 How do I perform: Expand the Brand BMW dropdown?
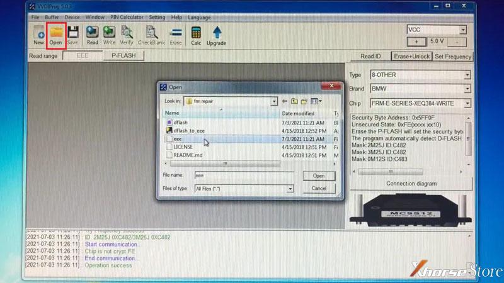[x=467, y=89]
